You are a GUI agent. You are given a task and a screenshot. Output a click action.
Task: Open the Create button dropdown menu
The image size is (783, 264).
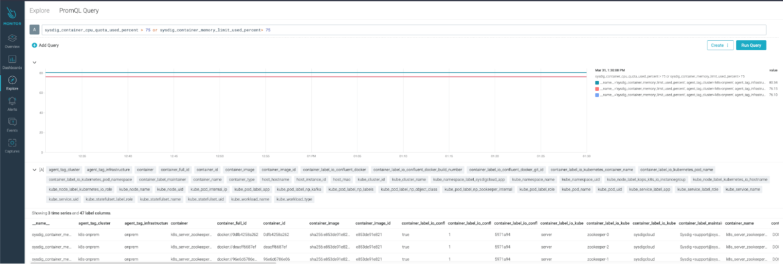[x=720, y=45]
